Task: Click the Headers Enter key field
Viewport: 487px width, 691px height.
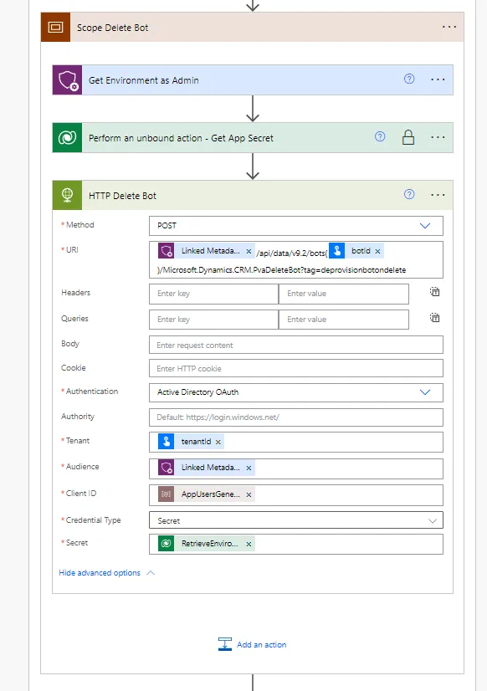Action: coord(213,294)
